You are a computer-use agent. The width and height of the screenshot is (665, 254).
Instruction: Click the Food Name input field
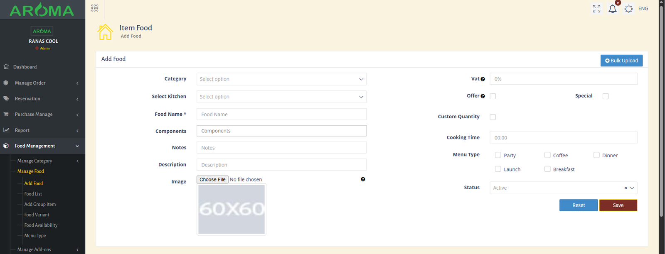pos(281,114)
